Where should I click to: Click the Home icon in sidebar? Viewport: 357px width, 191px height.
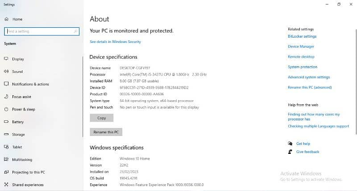pyautogui.click(x=6, y=19)
